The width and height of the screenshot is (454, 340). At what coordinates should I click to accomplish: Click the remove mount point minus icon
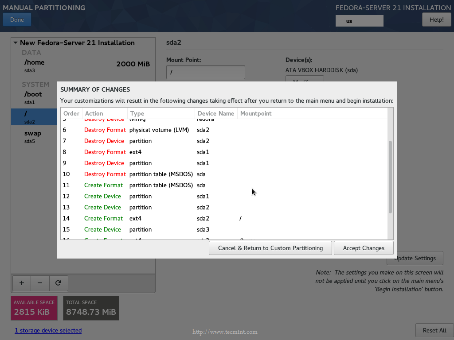pos(40,283)
